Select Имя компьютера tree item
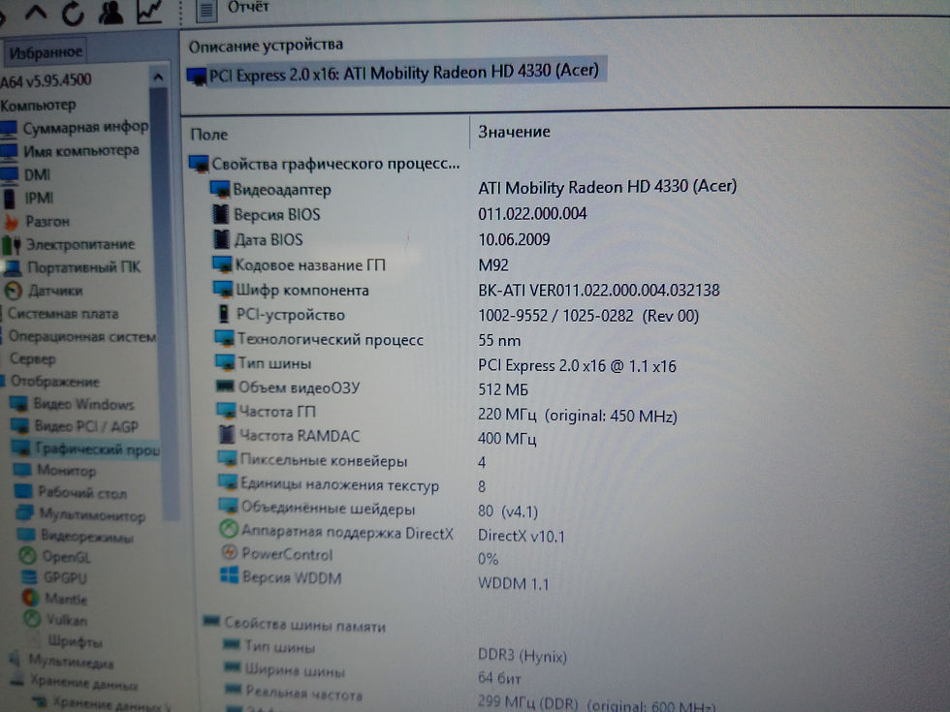The width and height of the screenshot is (950, 712). click(70, 151)
